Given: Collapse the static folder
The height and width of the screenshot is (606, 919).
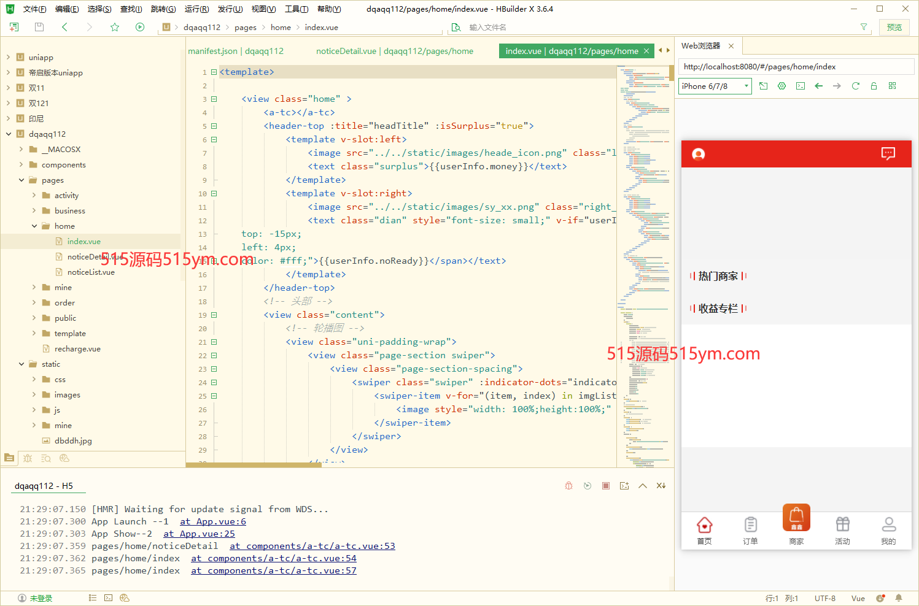Looking at the screenshot, I should click(x=21, y=364).
